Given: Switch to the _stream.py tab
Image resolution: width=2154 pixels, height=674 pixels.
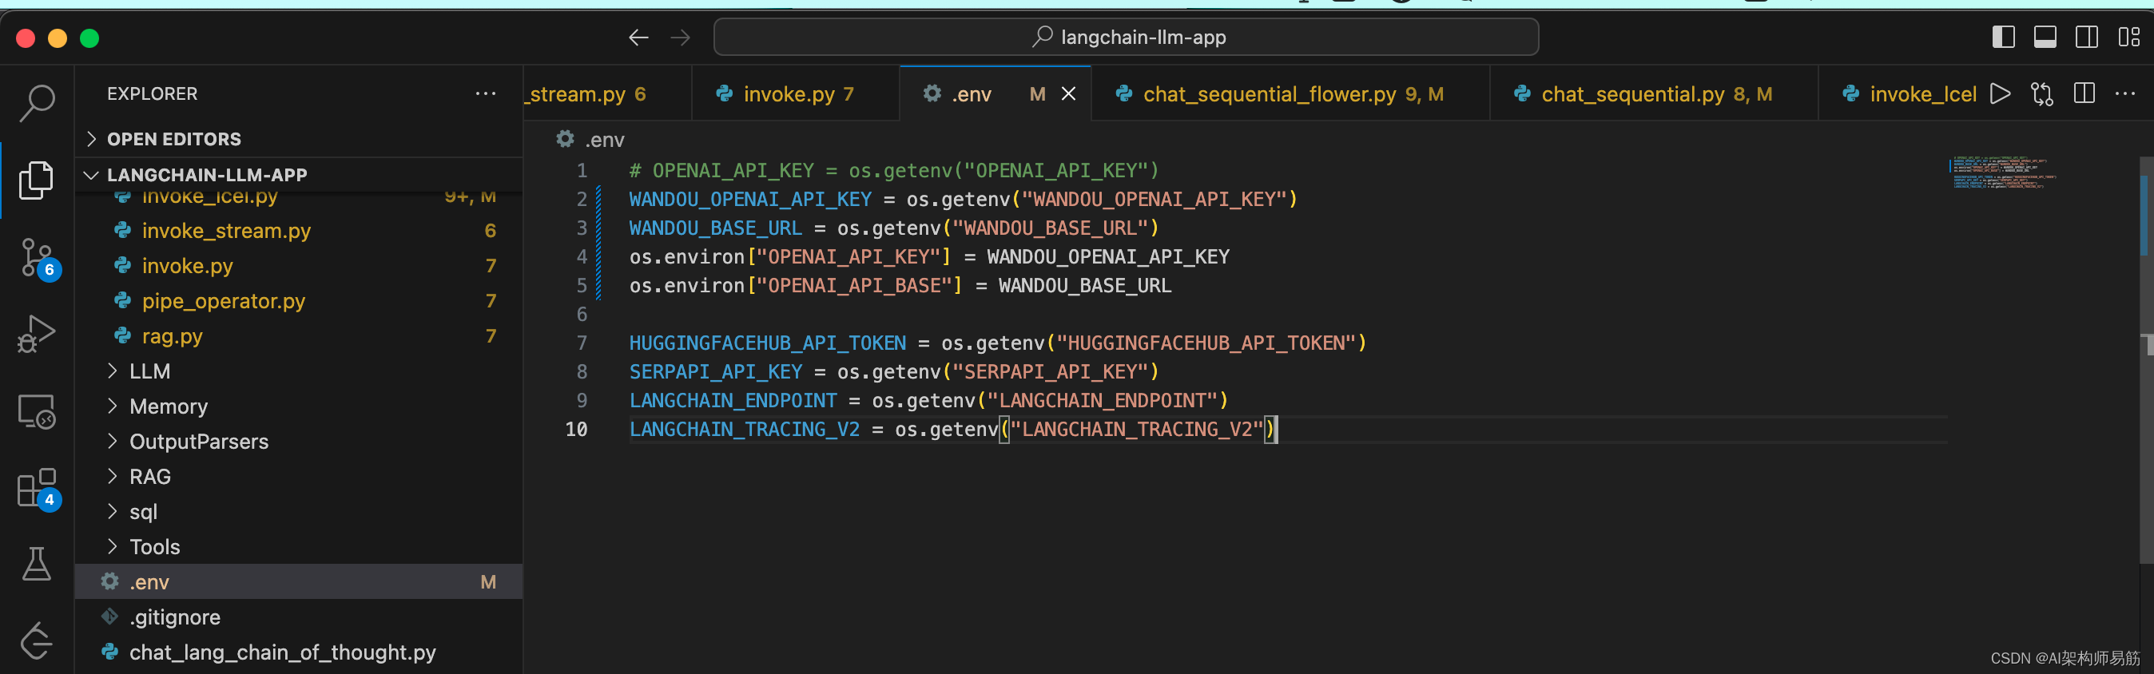Looking at the screenshot, I should coord(608,94).
